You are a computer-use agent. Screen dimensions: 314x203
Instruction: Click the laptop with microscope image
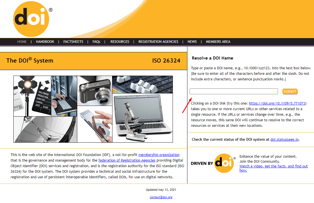coord(142,118)
